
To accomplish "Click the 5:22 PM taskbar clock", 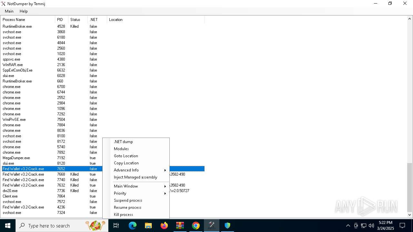I will point(386,226).
